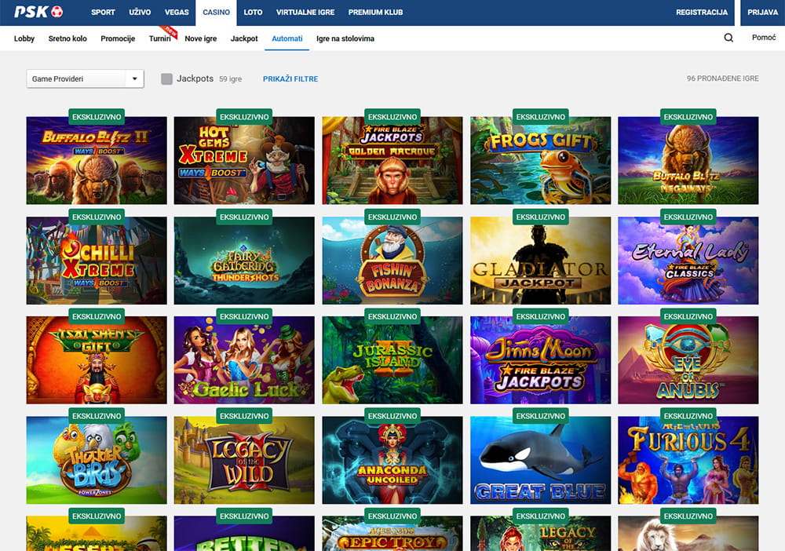Open the UŽIVO section
Image resolution: width=785 pixels, height=551 pixels.
coord(140,12)
